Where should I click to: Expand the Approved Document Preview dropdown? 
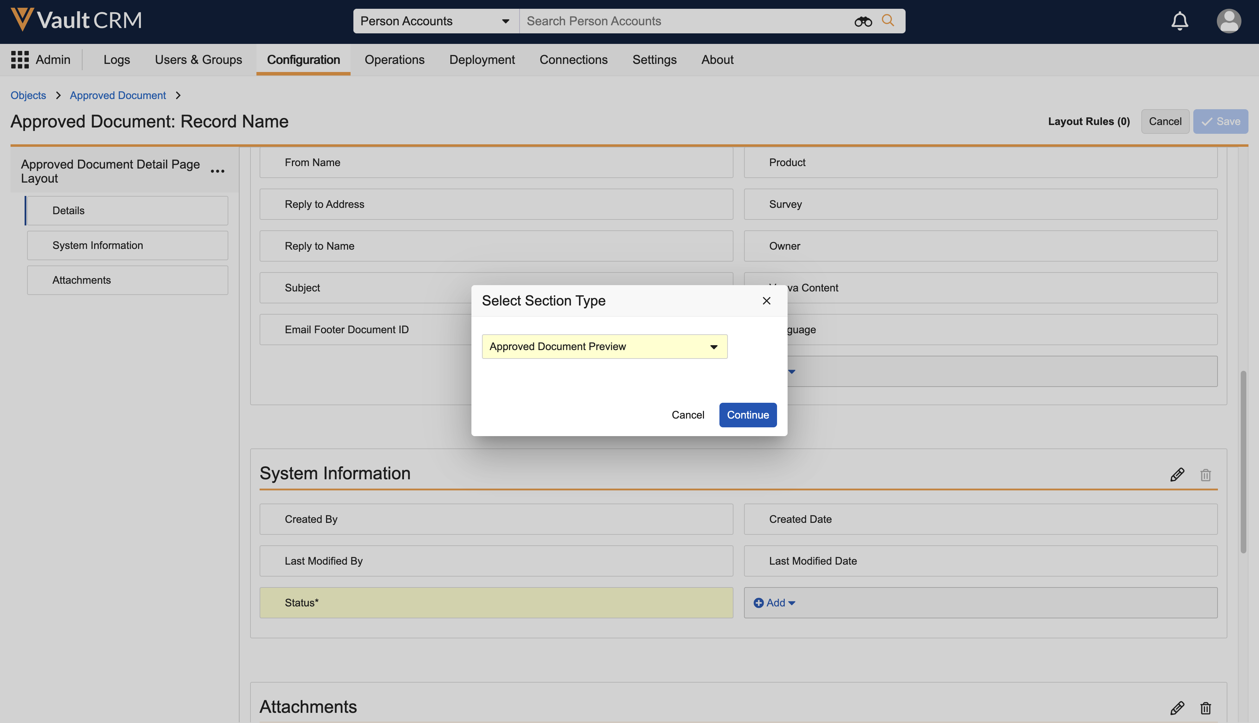coord(605,347)
